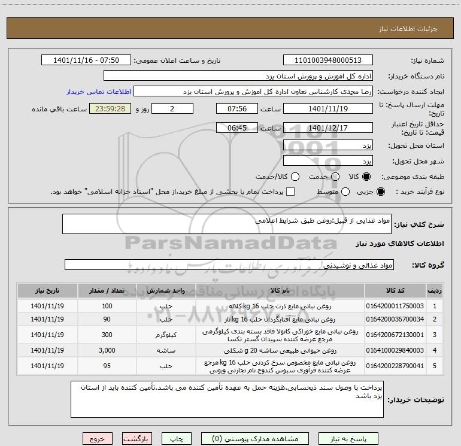
Task: Select the کالا/خدمت radio option
Action: 295,177
